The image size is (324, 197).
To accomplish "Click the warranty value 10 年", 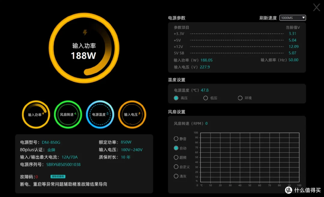I will pos(126,157).
